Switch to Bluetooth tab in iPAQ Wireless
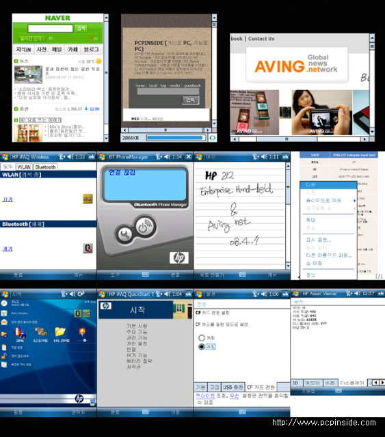The height and width of the screenshot is (437, 385). pos(45,167)
